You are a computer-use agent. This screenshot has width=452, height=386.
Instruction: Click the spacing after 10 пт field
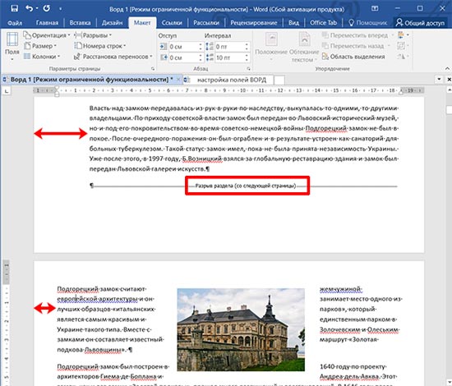pyautogui.click(x=230, y=57)
